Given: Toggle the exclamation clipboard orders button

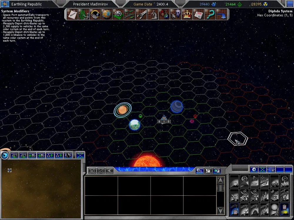Looking at the screenshot, I should coord(208,171).
